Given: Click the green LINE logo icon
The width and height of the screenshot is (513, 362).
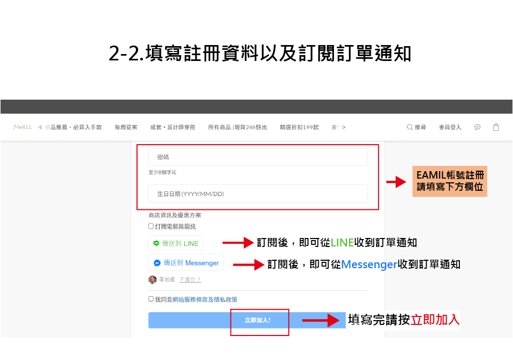Looking at the screenshot, I should pyautogui.click(x=156, y=243).
